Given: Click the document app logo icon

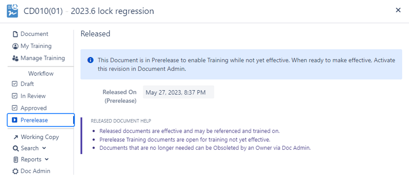Looking at the screenshot, I should click(x=12, y=11).
